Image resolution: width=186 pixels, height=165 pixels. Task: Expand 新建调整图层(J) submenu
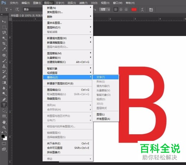pos(68,43)
